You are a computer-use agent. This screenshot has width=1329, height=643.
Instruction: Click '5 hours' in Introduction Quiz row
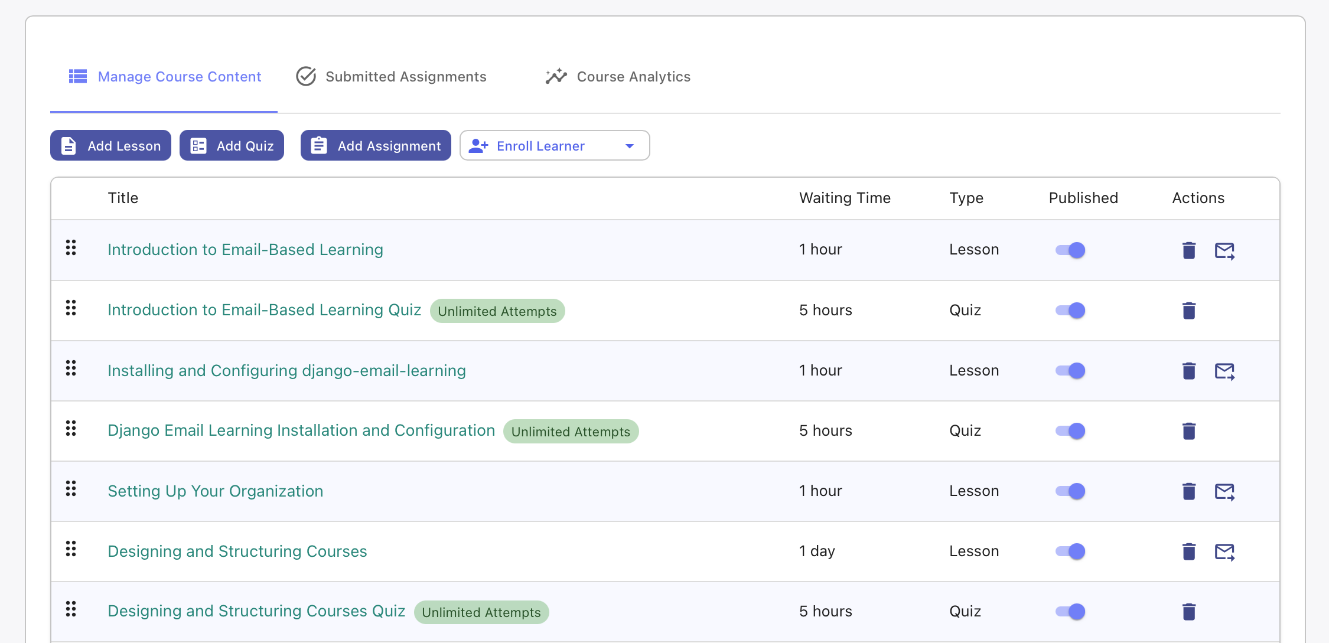click(825, 311)
